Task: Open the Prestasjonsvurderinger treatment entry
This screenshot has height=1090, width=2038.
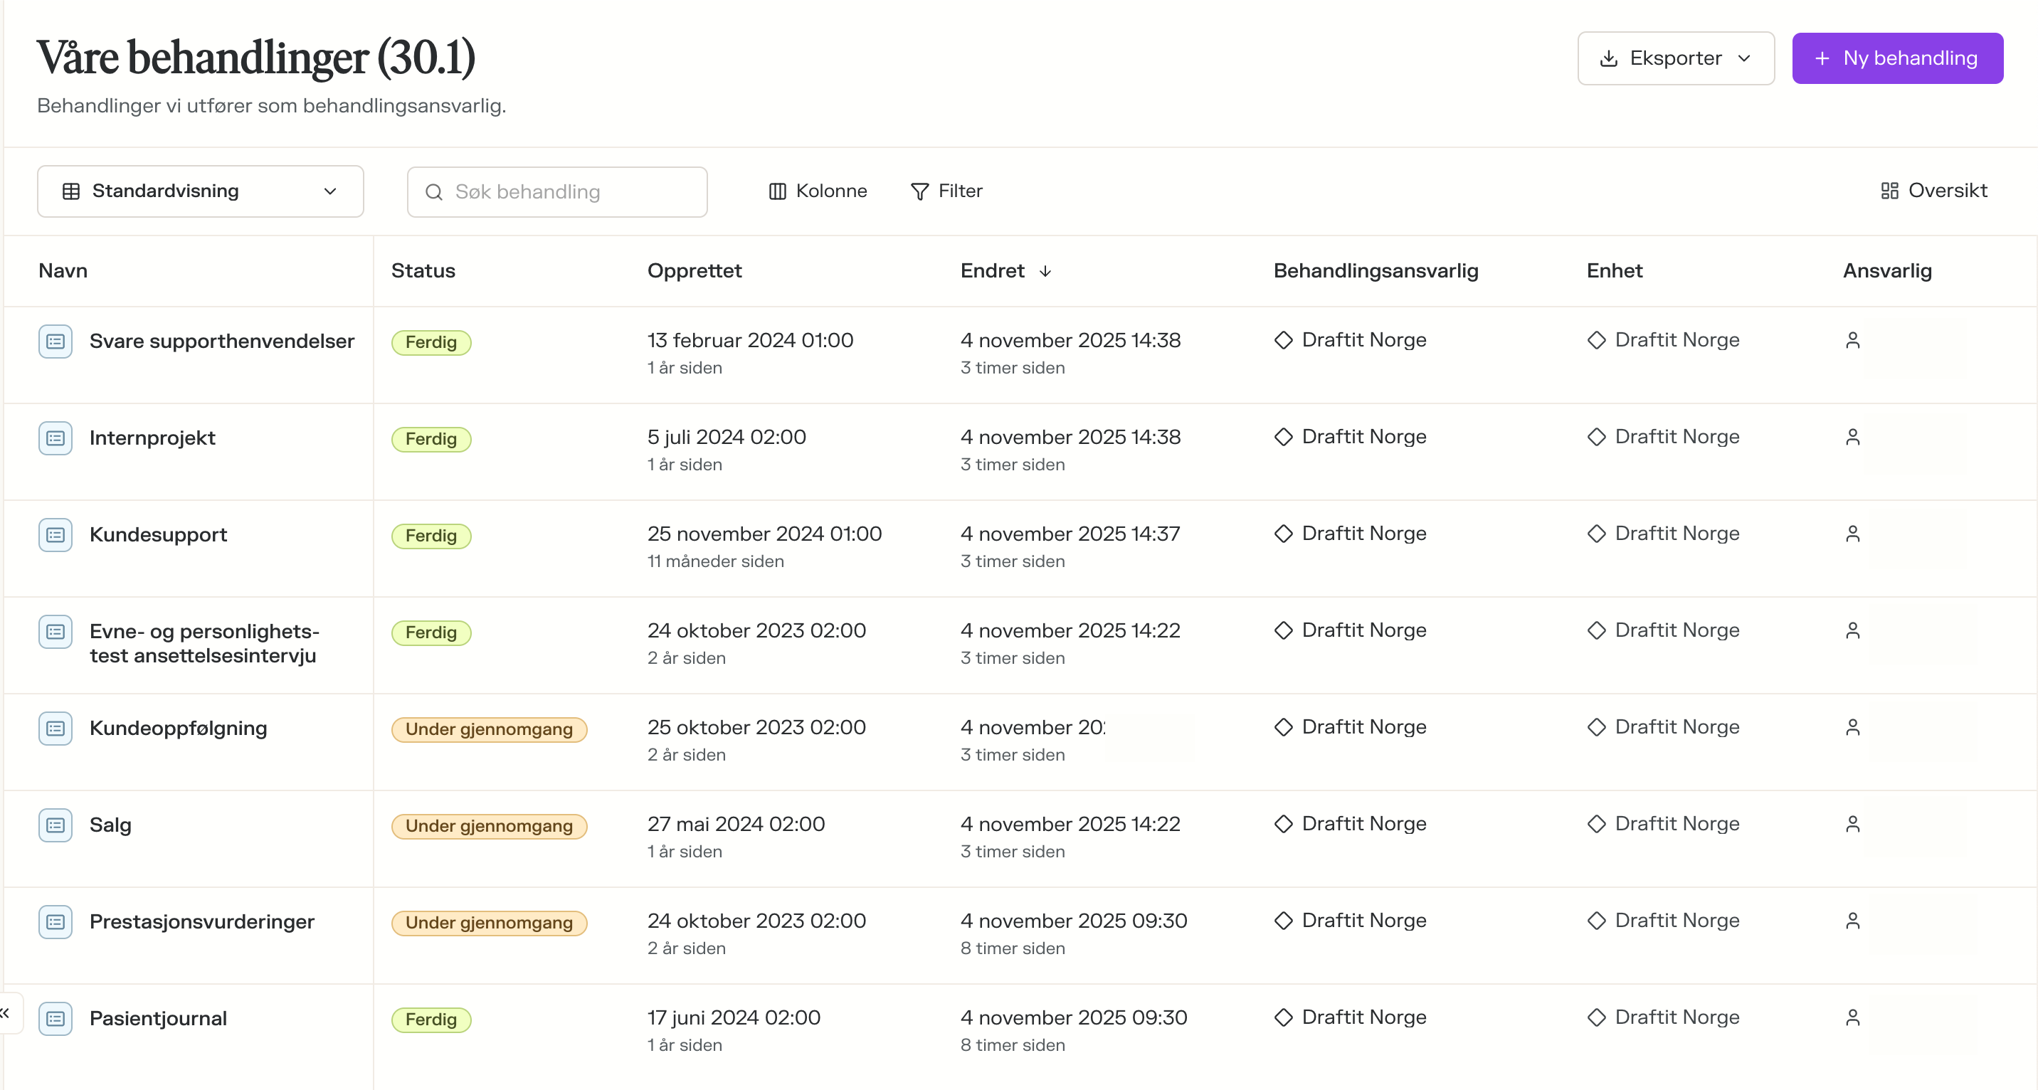Action: click(x=202, y=921)
